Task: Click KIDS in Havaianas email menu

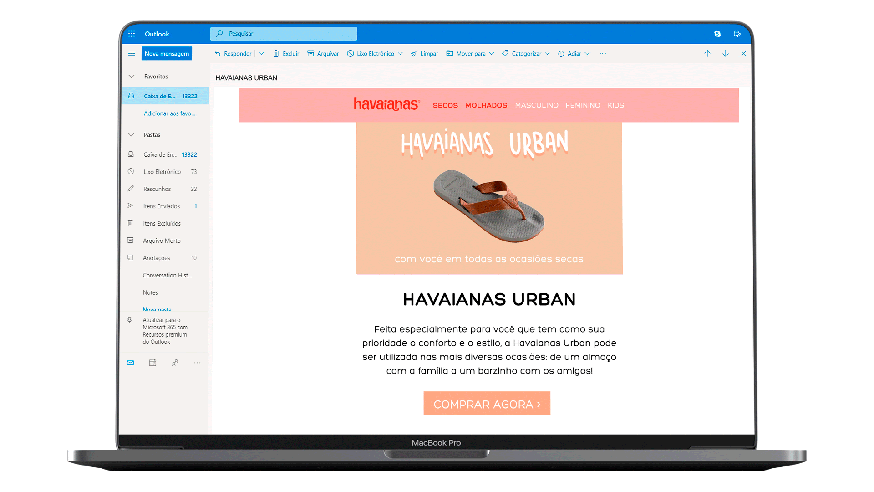Action: 615,105
